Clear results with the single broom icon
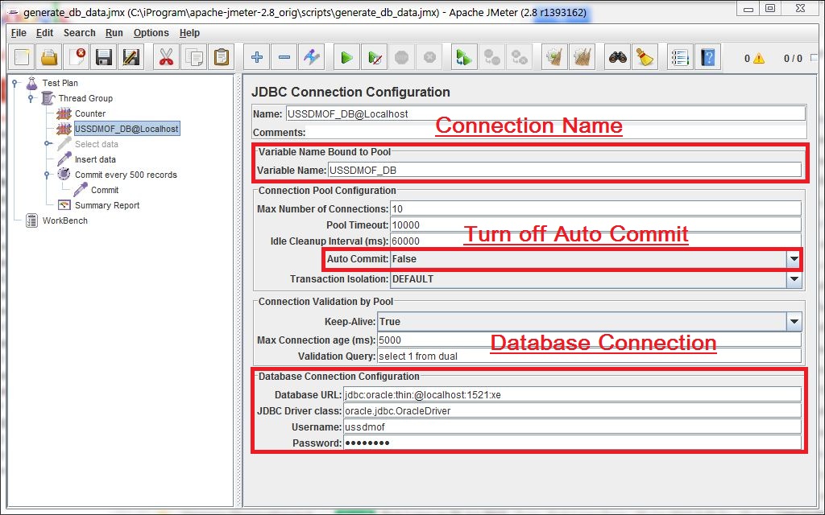This screenshot has height=515, width=825. click(x=554, y=57)
